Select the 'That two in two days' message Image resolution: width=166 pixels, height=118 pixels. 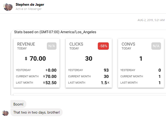click(37, 112)
